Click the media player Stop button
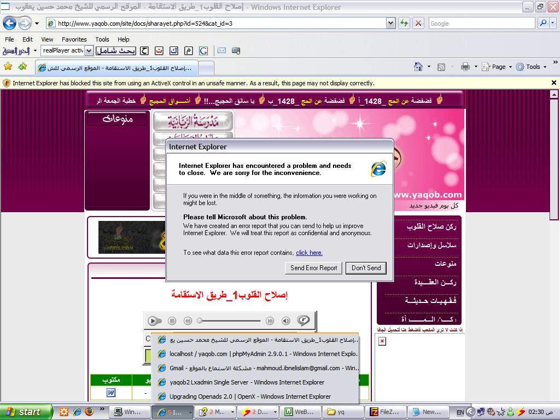 (x=172, y=320)
